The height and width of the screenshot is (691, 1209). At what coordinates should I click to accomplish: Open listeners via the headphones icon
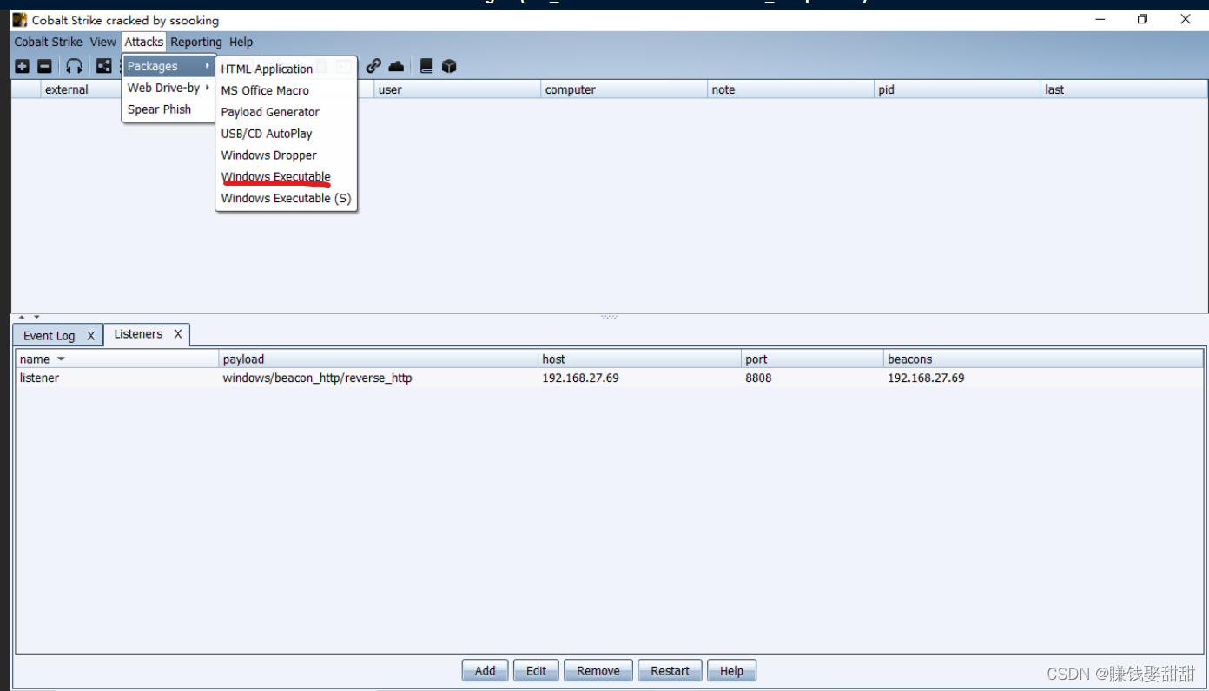click(75, 66)
